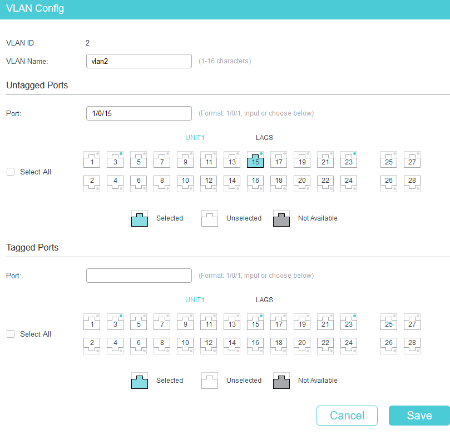
Task: Select port 23 in Tagged Ports
Action: point(349,322)
